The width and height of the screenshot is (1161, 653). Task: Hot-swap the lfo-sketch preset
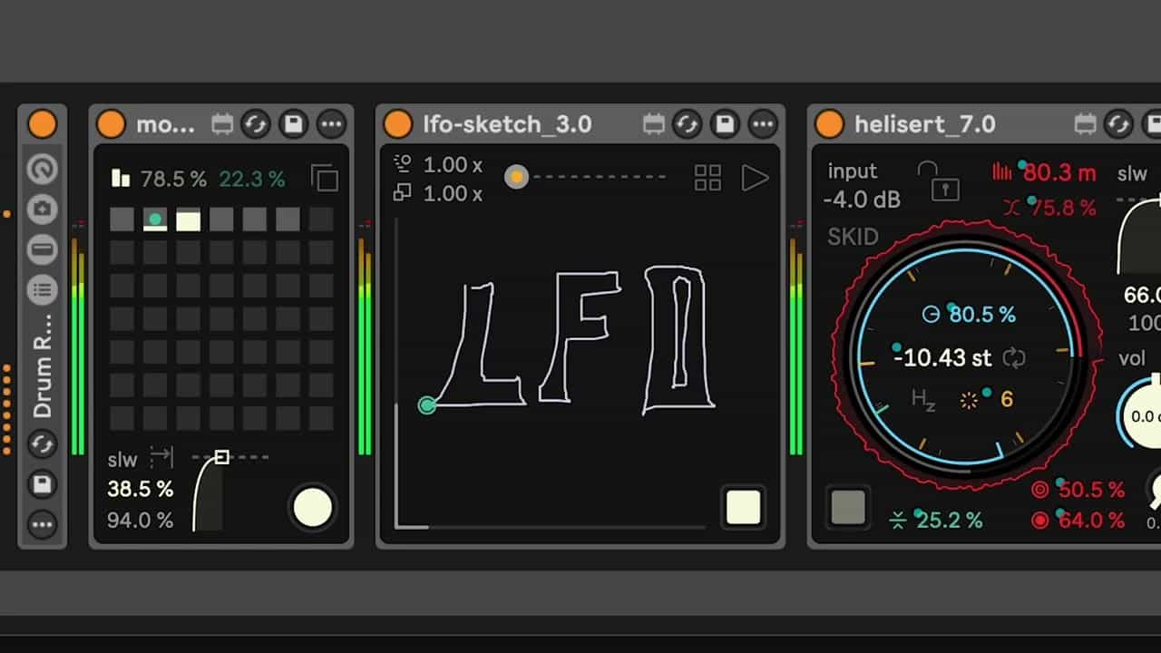[x=688, y=124]
